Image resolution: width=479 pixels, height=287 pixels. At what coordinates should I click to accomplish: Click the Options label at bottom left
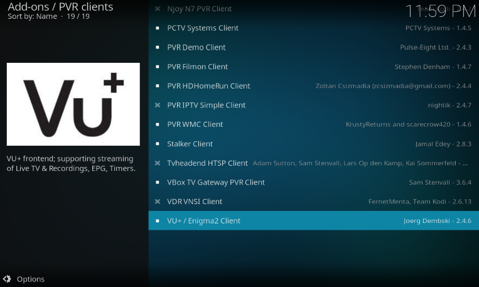click(x=31, y=279)
